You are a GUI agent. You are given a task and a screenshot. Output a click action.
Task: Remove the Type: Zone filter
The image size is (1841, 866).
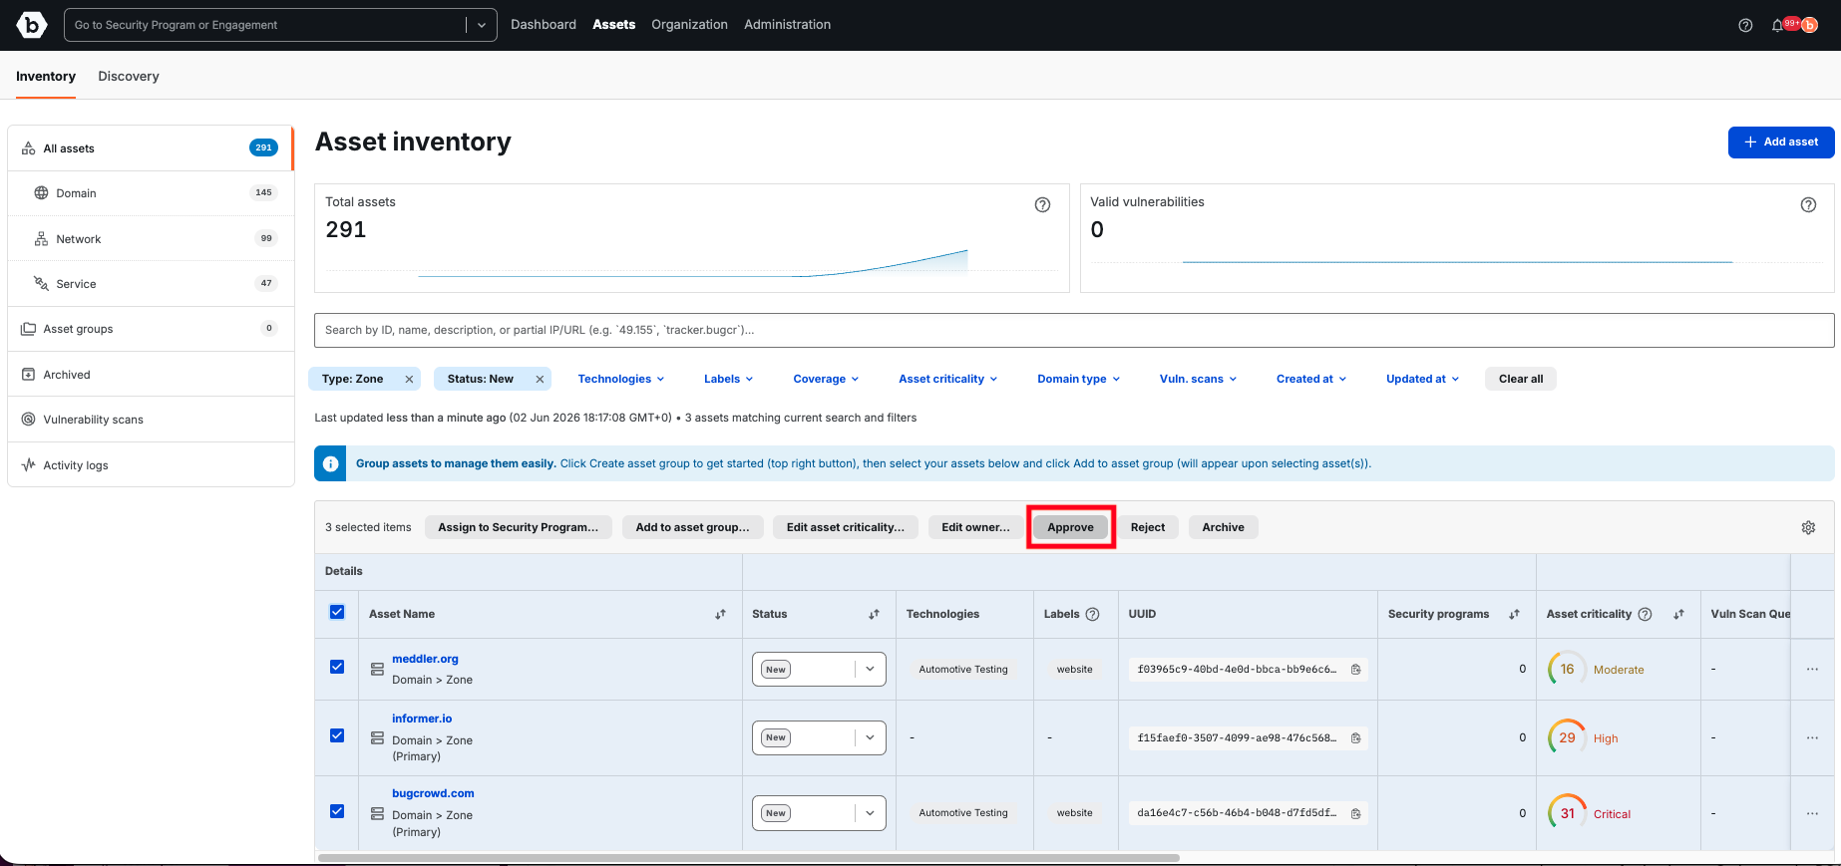pos(409,379)
